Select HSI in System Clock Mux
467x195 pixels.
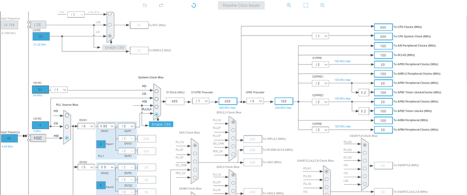point(156,91)
